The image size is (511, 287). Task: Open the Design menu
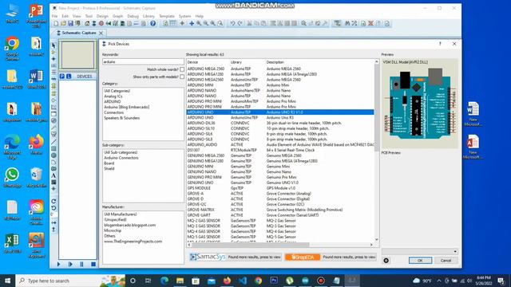pyautogui.click(x=102, y=16)
